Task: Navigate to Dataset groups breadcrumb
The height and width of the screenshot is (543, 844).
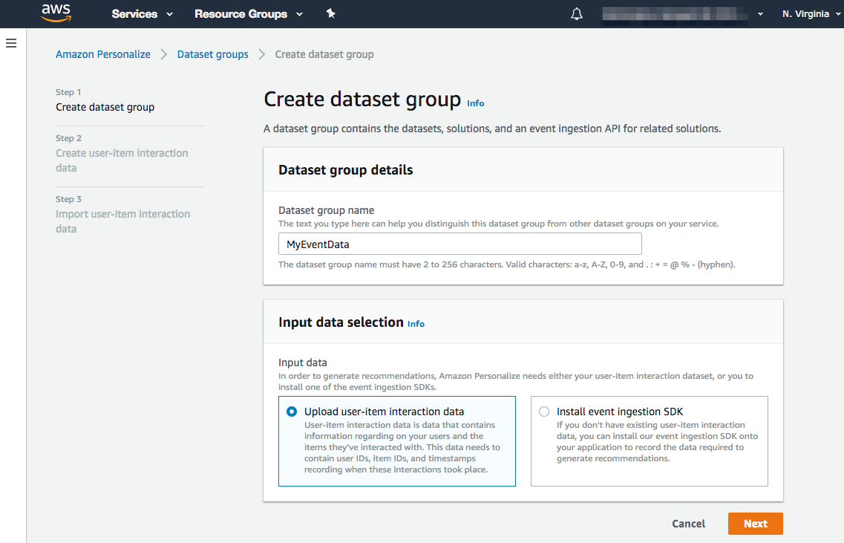Action: pos(213,53)
